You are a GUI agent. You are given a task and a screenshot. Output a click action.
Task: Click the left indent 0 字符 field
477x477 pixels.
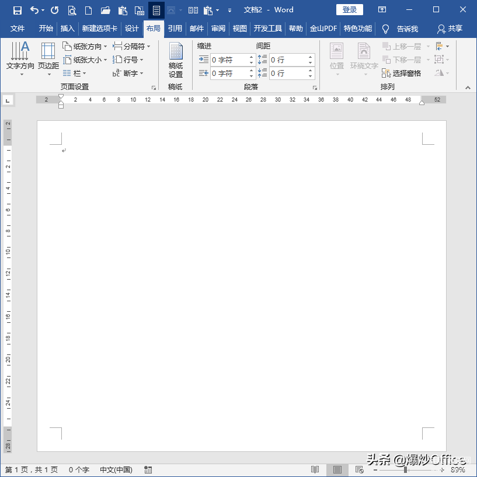tap(229, 60)
